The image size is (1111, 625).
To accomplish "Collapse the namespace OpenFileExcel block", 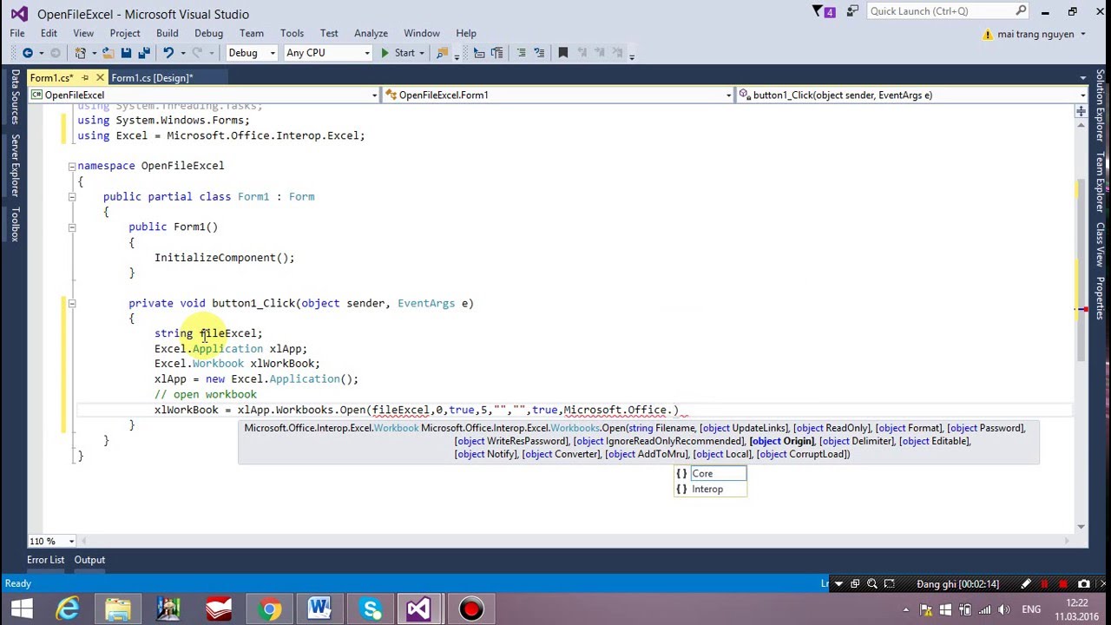I will coord(72,166).
